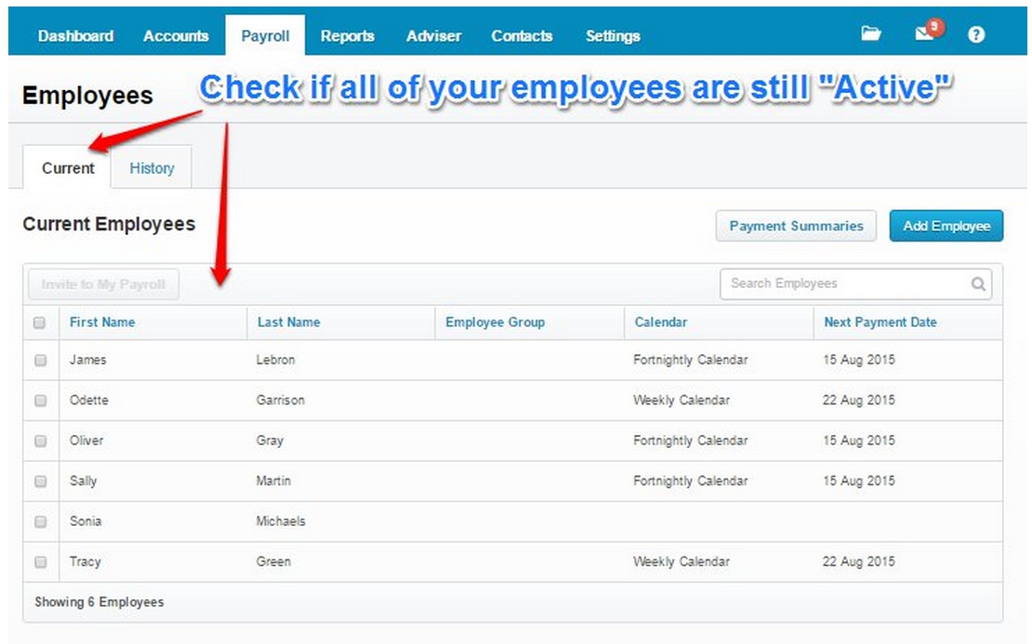This screenshot has width=1032, height=644.
Task: Go to the Dashboard menu item
Action: 76,36
